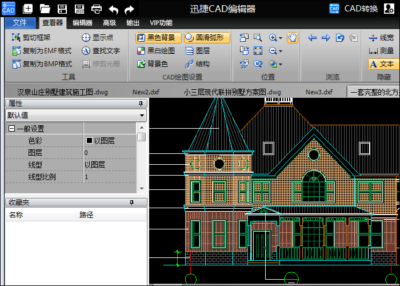Open the VIP功能 tab
The height and width of the screenshot is (286, 400).
[161, 23]
